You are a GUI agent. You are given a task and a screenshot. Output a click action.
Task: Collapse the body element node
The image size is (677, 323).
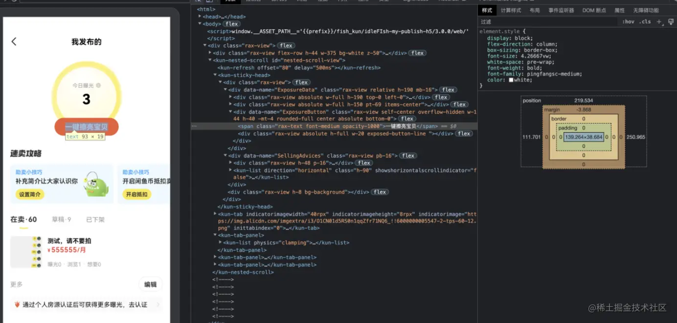point(200,23)
